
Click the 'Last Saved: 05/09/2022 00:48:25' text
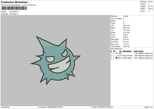pyautogui.click(x=51, y=107)
